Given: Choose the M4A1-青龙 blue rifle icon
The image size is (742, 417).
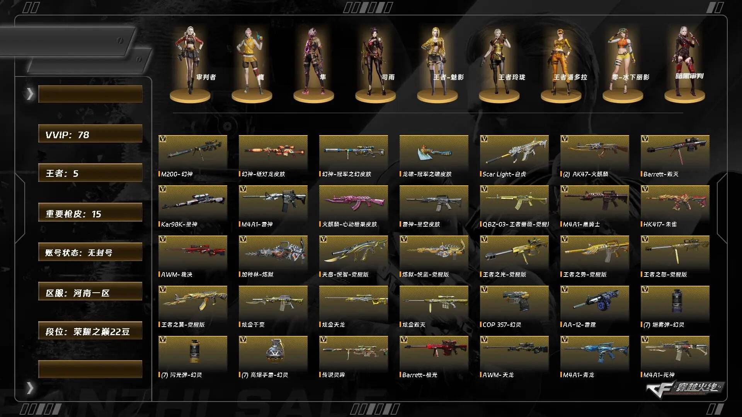Looking at the screenshot, I should [x=595, y=353].
